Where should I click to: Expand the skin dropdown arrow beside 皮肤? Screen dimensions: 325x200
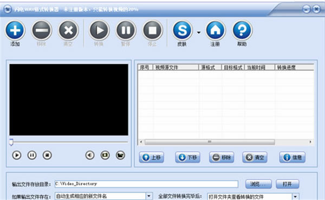coord(199,32)
